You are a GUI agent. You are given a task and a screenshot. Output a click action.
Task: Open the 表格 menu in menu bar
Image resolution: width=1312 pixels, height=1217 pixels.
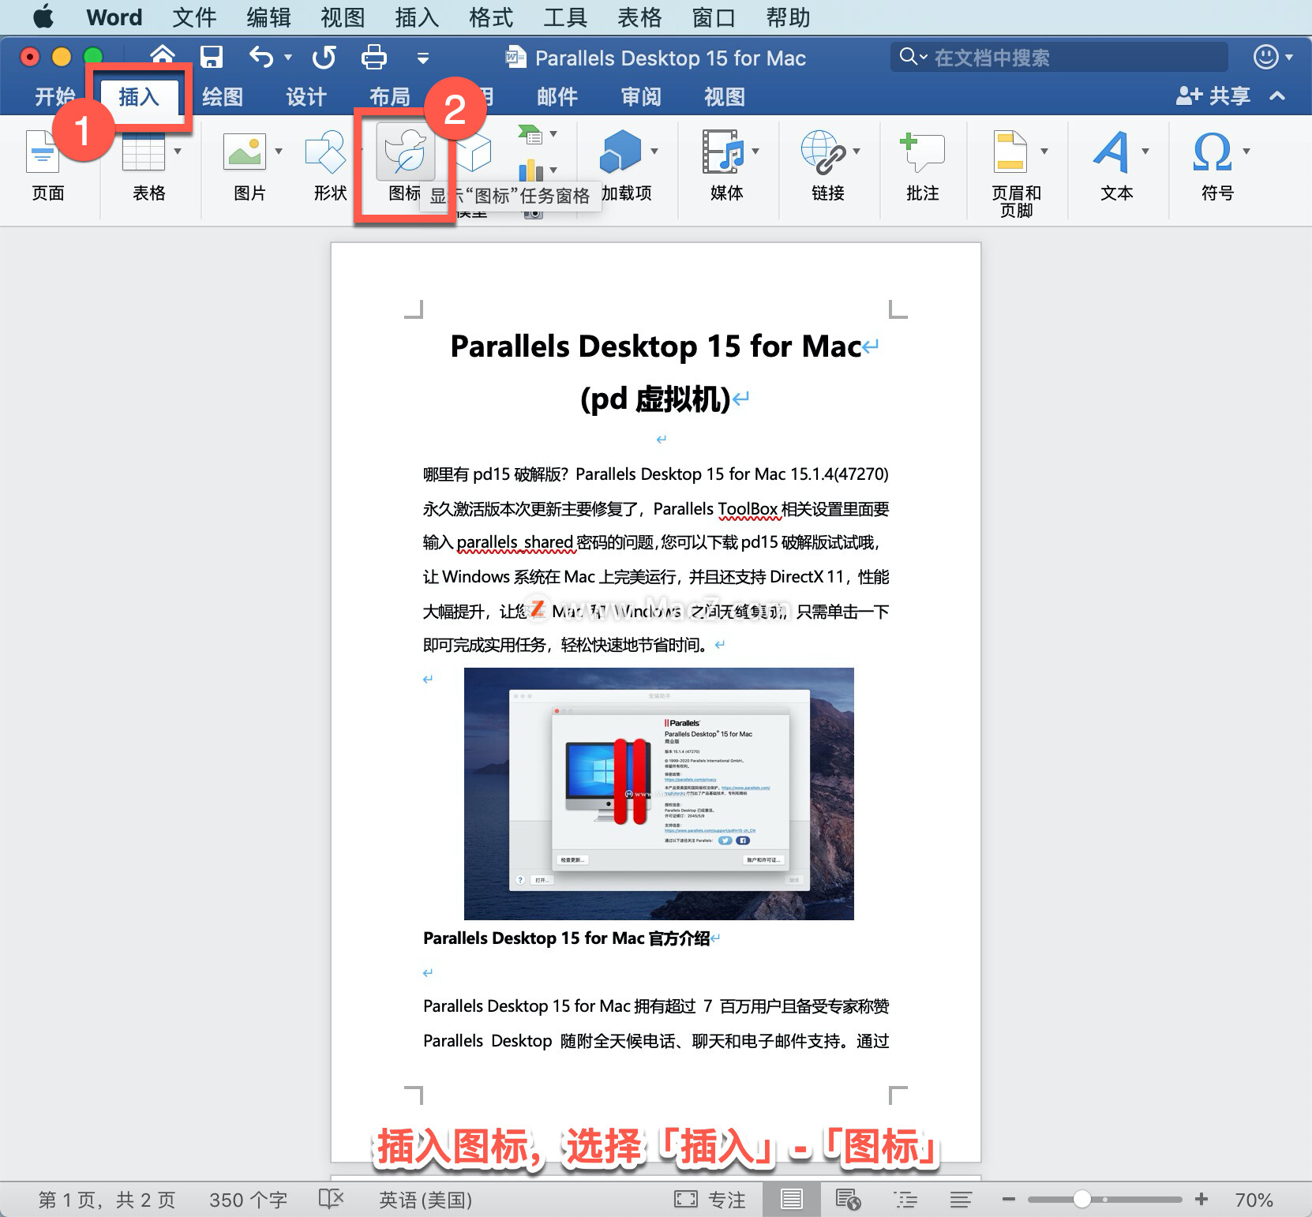point(639,17)
